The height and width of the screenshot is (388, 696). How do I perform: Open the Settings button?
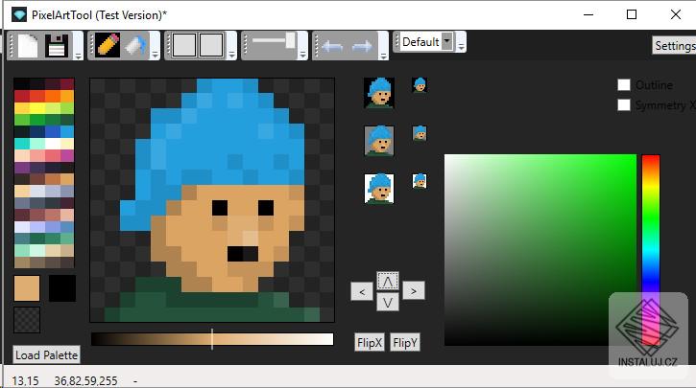[674, 46]
